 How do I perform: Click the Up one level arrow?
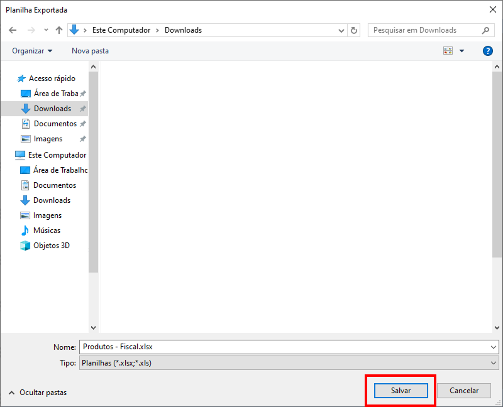(x=59, y=30)
